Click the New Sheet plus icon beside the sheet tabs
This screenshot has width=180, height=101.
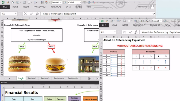89,78
